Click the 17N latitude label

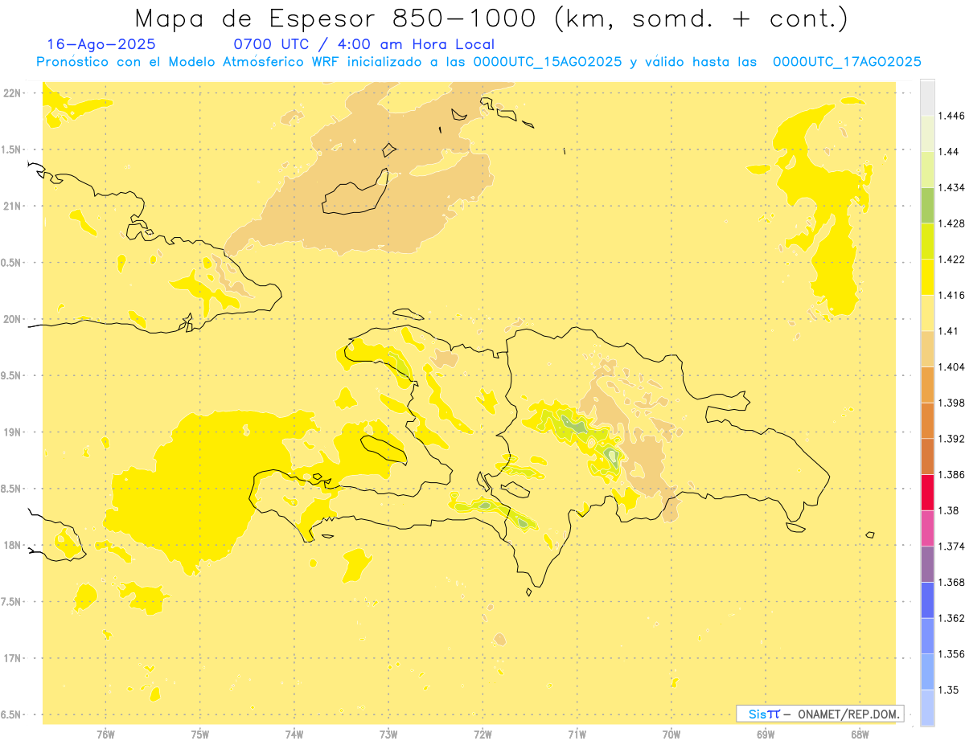click(11, 658)
